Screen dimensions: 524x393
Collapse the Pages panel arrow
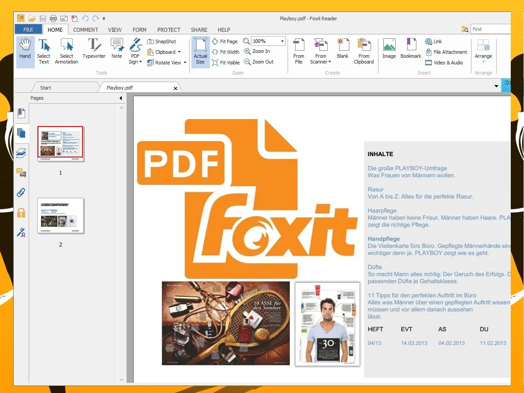[121, 98]
